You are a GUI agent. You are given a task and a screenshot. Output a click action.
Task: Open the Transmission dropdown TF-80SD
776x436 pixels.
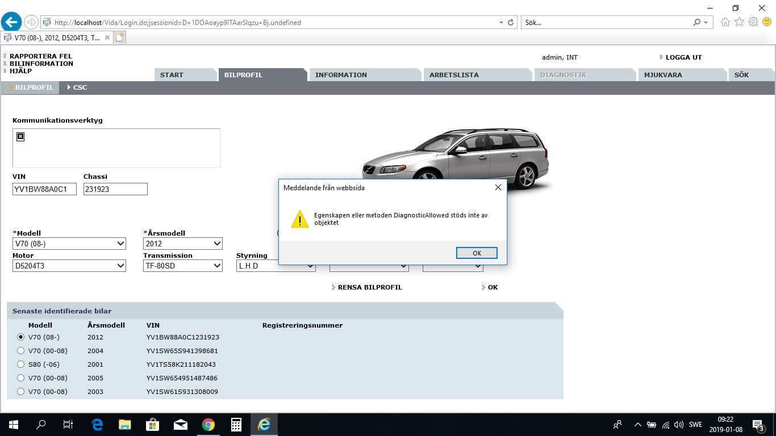[x=183, y=266]
